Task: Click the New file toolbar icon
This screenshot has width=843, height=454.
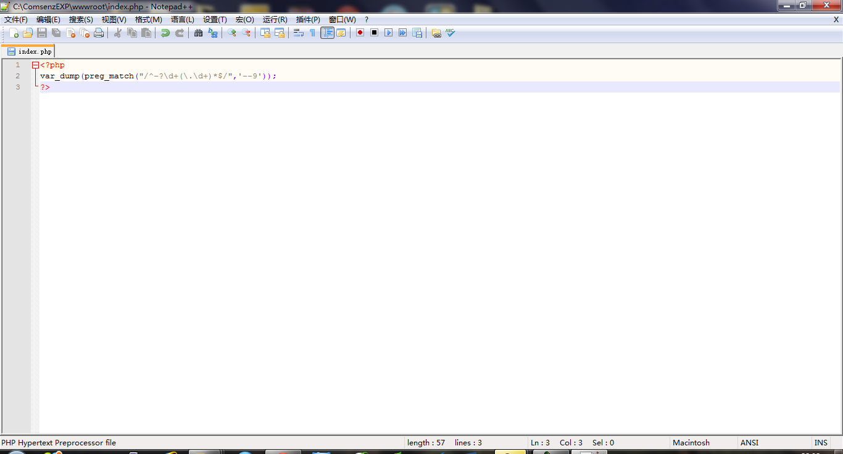Action: (14, 33)
